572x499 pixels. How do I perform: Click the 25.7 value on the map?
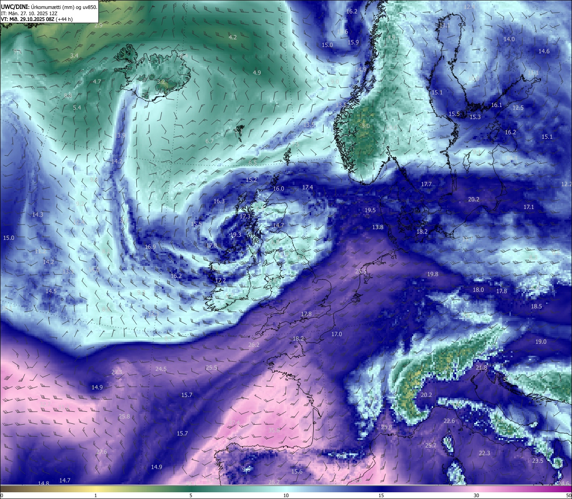tap(430, 446)
